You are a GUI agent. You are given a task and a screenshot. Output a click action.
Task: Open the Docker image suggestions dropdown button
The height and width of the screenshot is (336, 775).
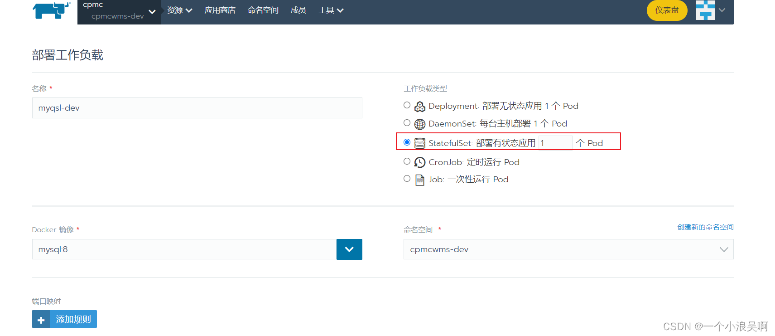click(x=349, y=249)
